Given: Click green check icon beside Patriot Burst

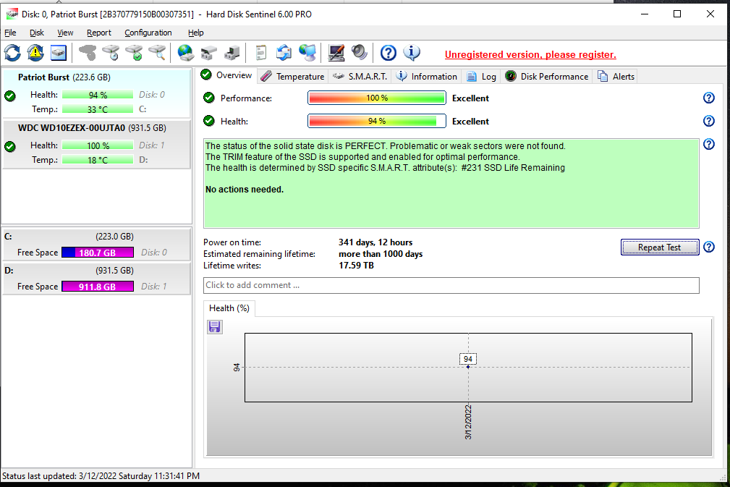Looking at the screenshot, I should pyautogui.click(x=10, y=96).
